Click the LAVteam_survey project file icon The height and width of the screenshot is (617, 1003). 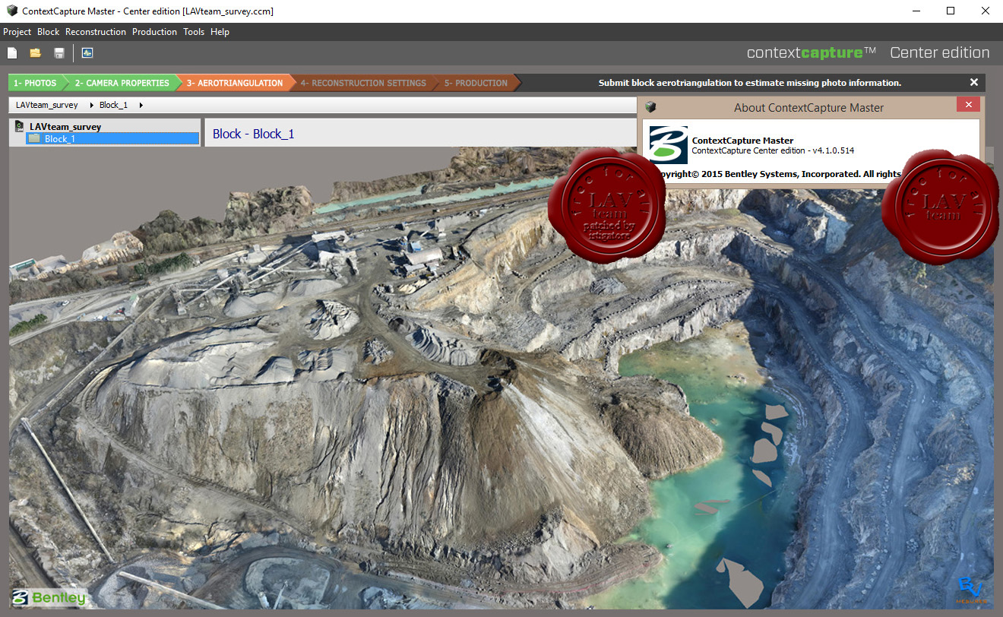click(x=19, y=126)
